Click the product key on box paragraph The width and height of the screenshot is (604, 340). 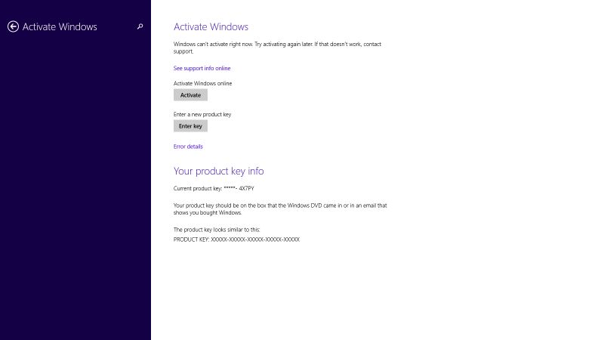[x=280, y=209]
